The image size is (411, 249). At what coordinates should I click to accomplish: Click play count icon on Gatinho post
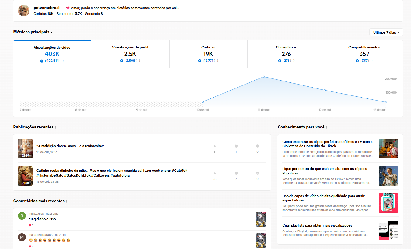pos(215,173)
